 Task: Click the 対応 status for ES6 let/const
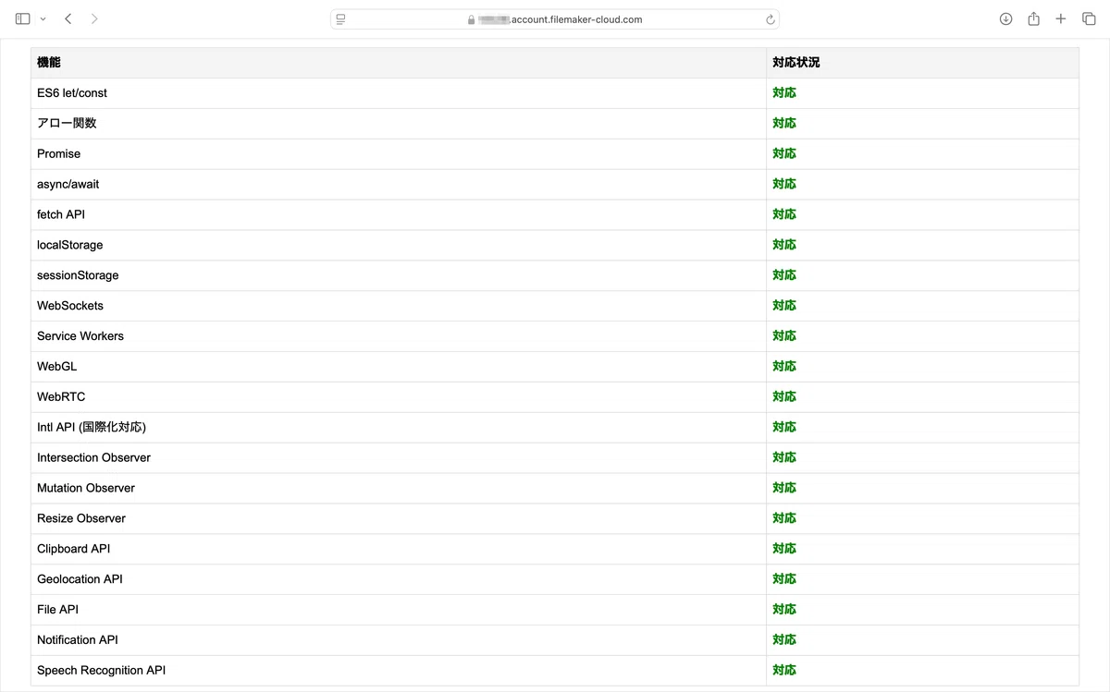(x=784, y=93)
